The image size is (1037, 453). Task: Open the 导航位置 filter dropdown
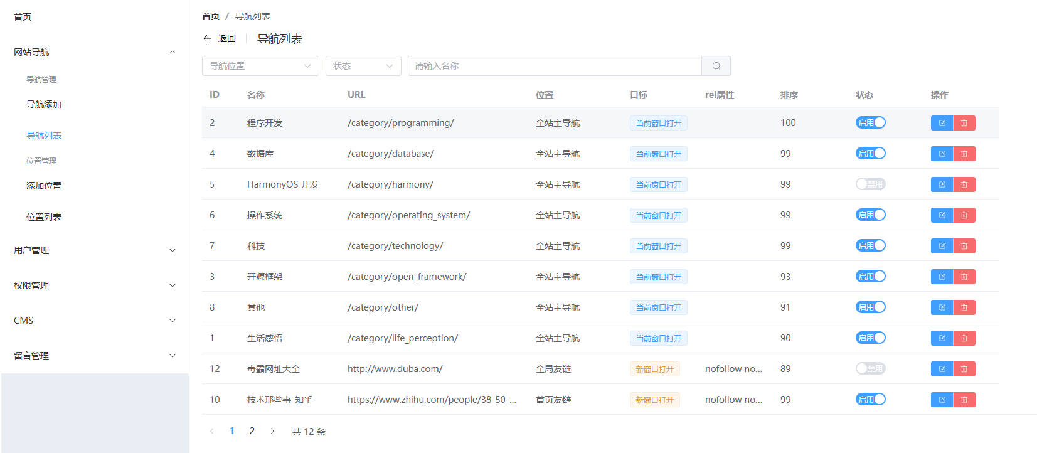260,66
